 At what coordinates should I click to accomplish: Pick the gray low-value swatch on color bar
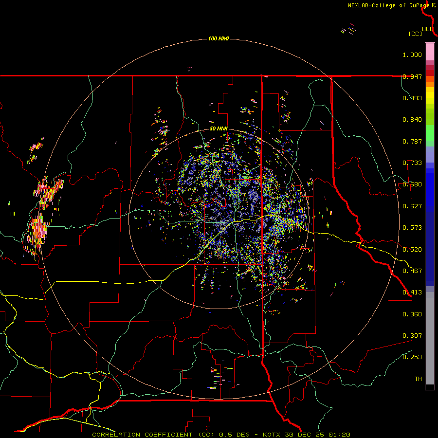pyautogui.click(x=430, y=338)
